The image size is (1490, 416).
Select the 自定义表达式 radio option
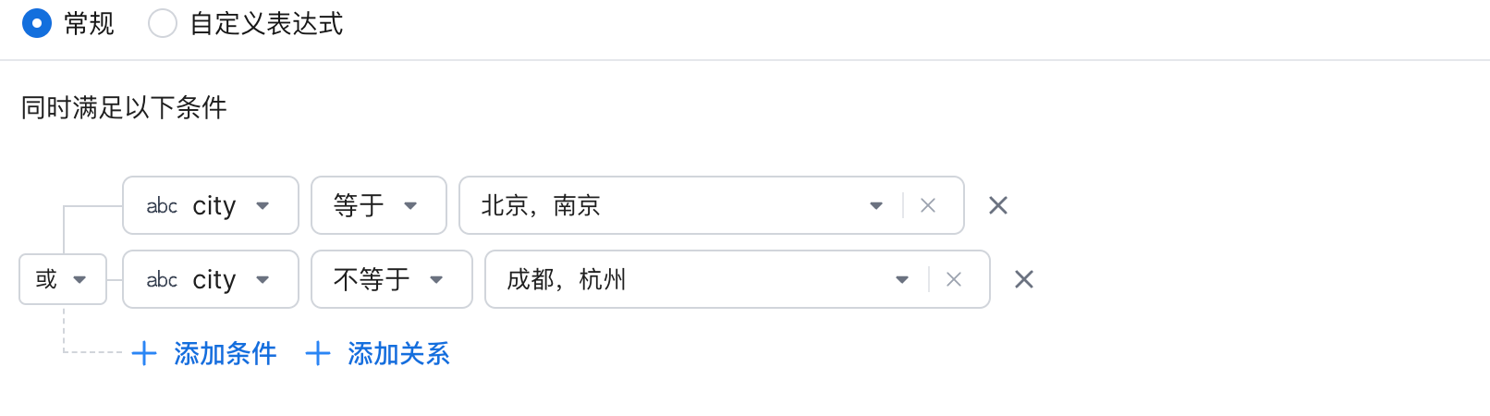[x=163, y=23]
